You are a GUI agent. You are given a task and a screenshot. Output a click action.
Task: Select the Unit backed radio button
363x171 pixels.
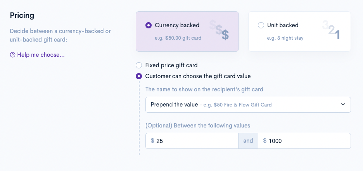(x=261, y=25)
